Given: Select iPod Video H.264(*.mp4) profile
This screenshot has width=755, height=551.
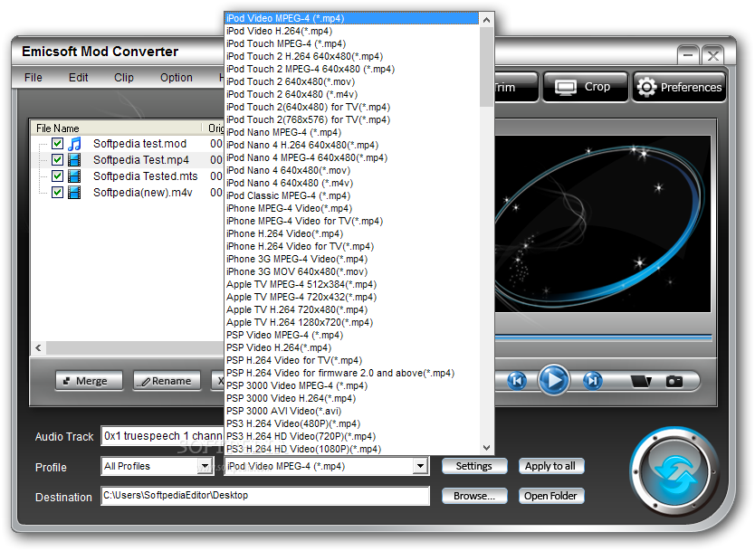Looking at the screenshot, I should click(352, 31).
